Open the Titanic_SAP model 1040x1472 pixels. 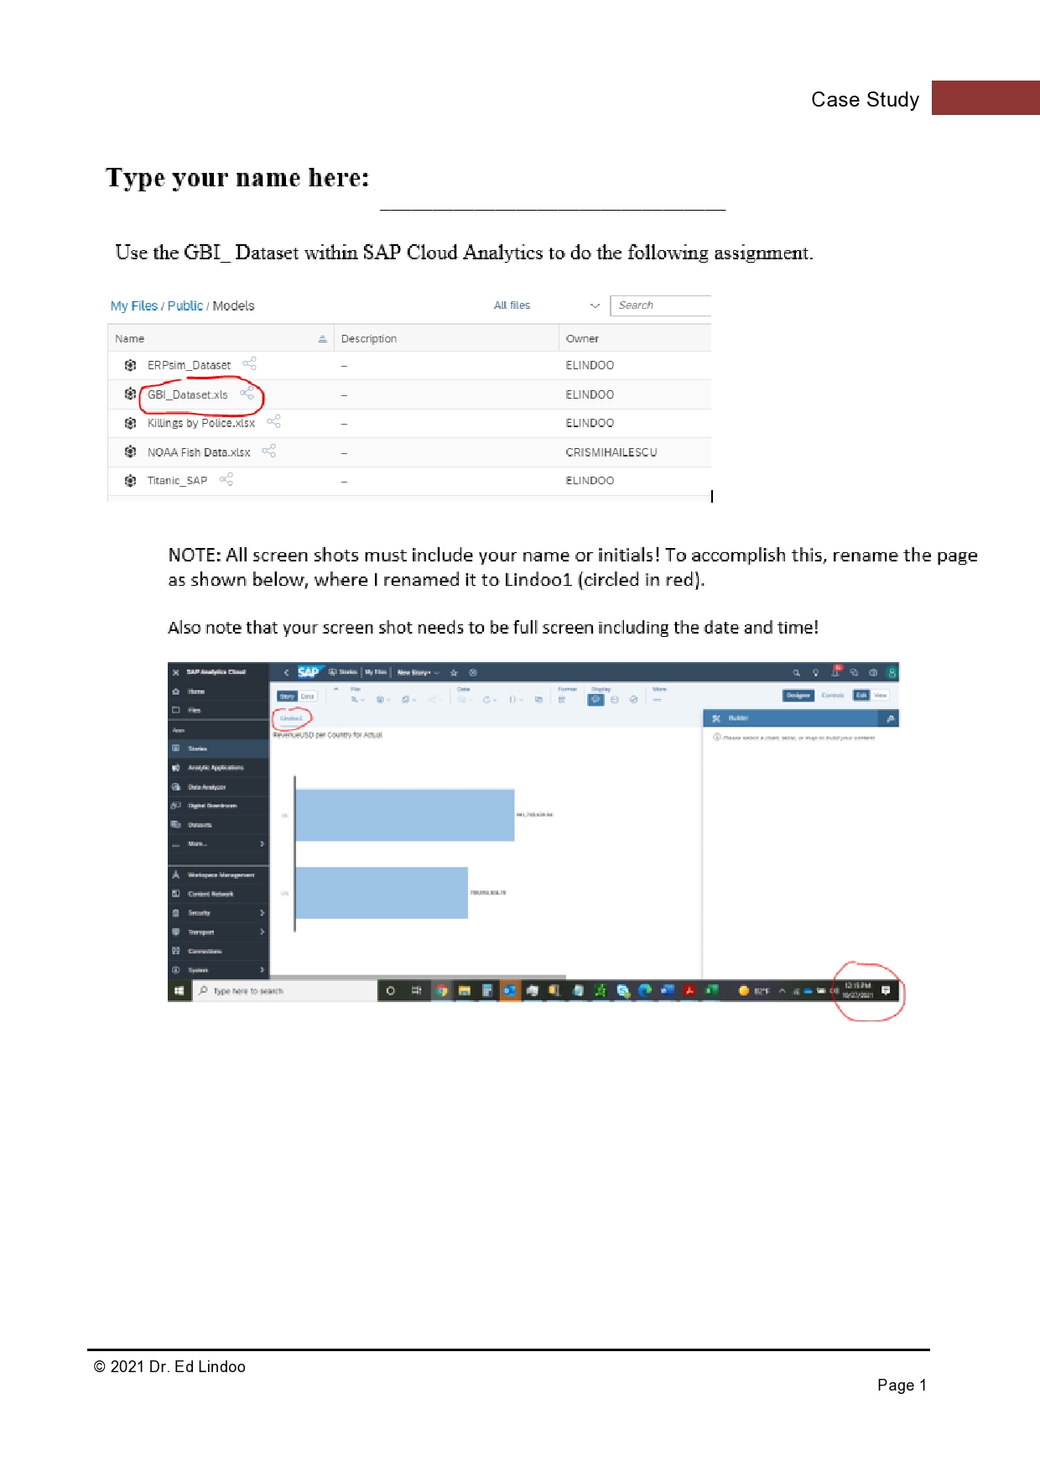[177, 481]
